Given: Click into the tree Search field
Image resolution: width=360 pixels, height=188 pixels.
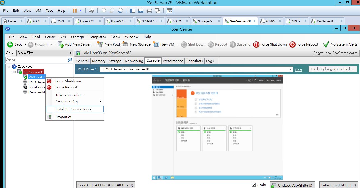Looking at the screenshot, I should pyautogui.click(x=36, y=60).
